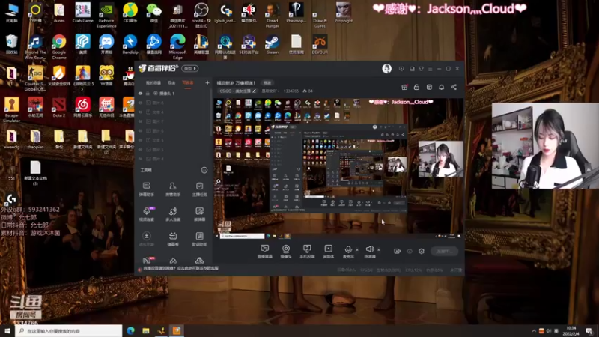Toggle visibility eye of 摄像头 1 source

coord(140,93)
